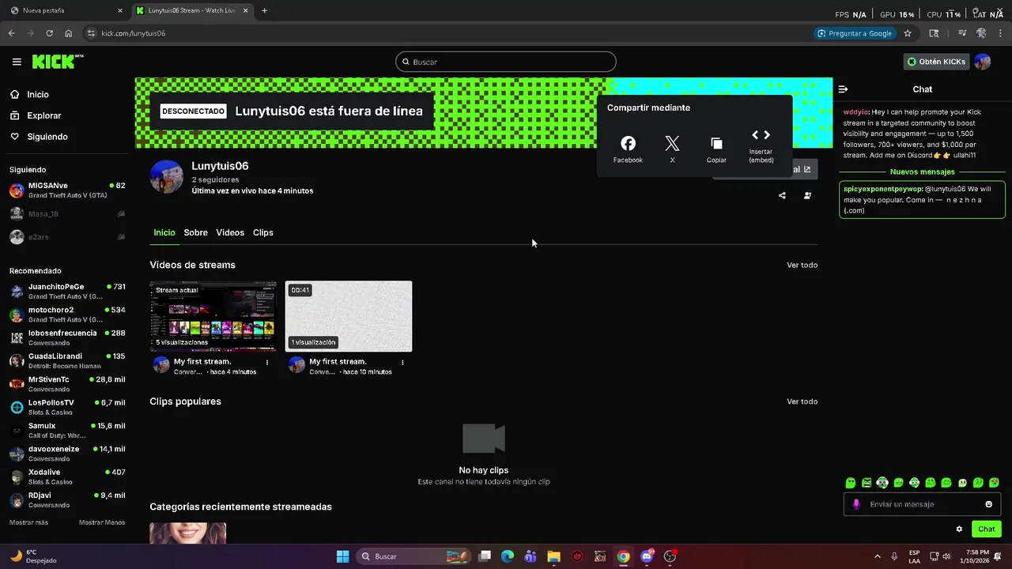This screenshot has height=569, width=1012.
Task: Open the 00:41 video thumbnail
Action: tap(349, 316)
